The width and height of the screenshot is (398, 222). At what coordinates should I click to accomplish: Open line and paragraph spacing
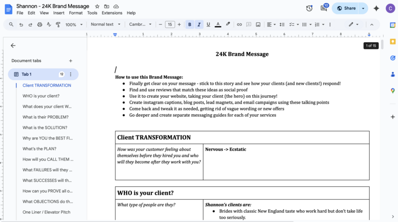point(282,24)
